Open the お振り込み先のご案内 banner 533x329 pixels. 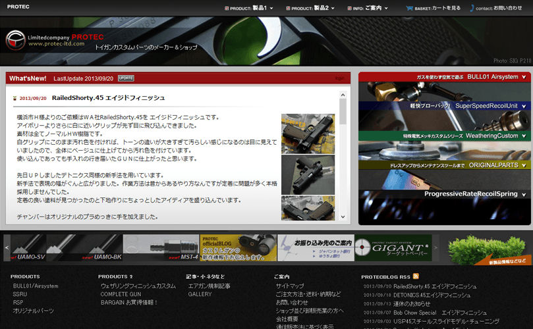[316, 248]
